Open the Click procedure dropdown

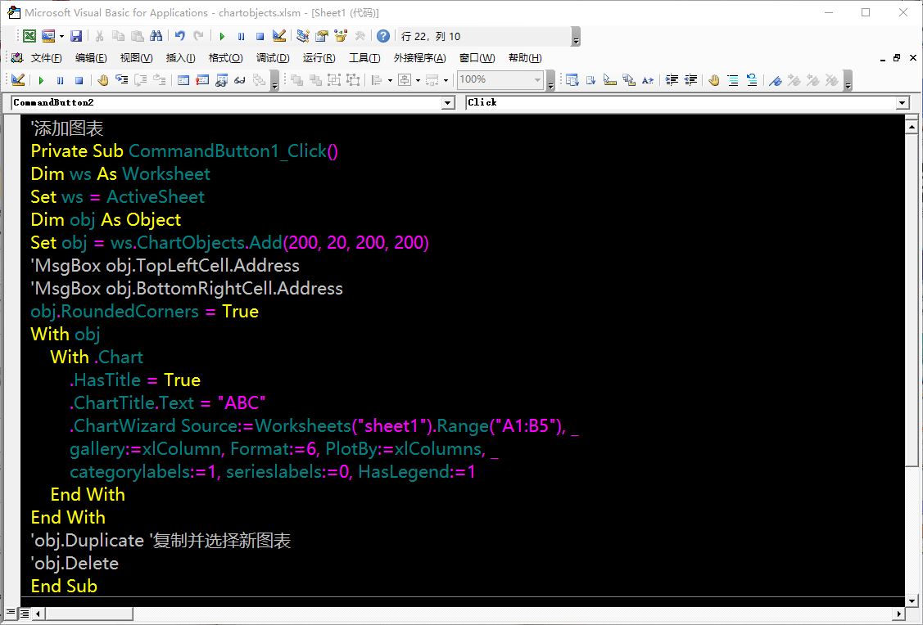[x=903, y=103]
